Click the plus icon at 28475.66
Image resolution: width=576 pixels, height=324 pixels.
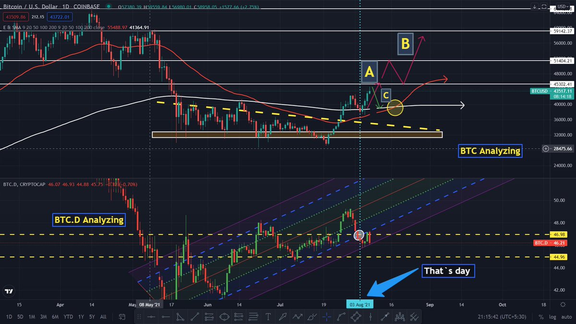coord(546,149)
